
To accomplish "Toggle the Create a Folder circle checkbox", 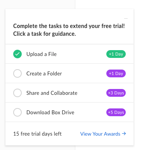I will tap(17, 73).
